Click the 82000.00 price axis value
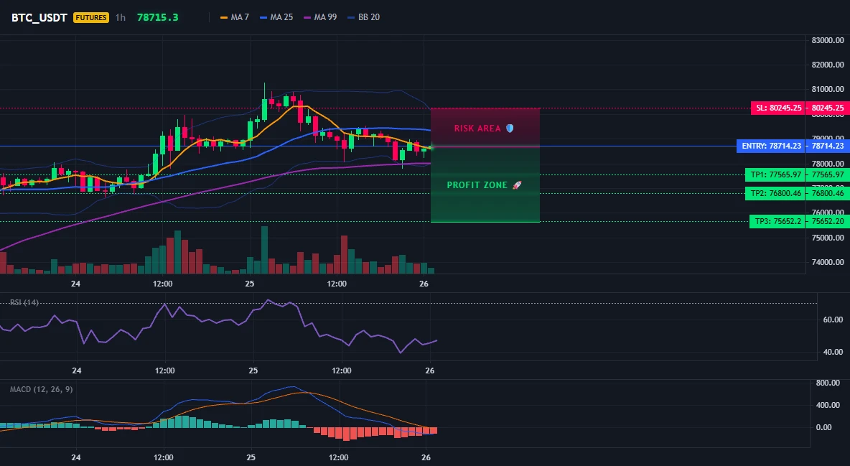Viewport: 850px width, 466px height. click(828, 65)
